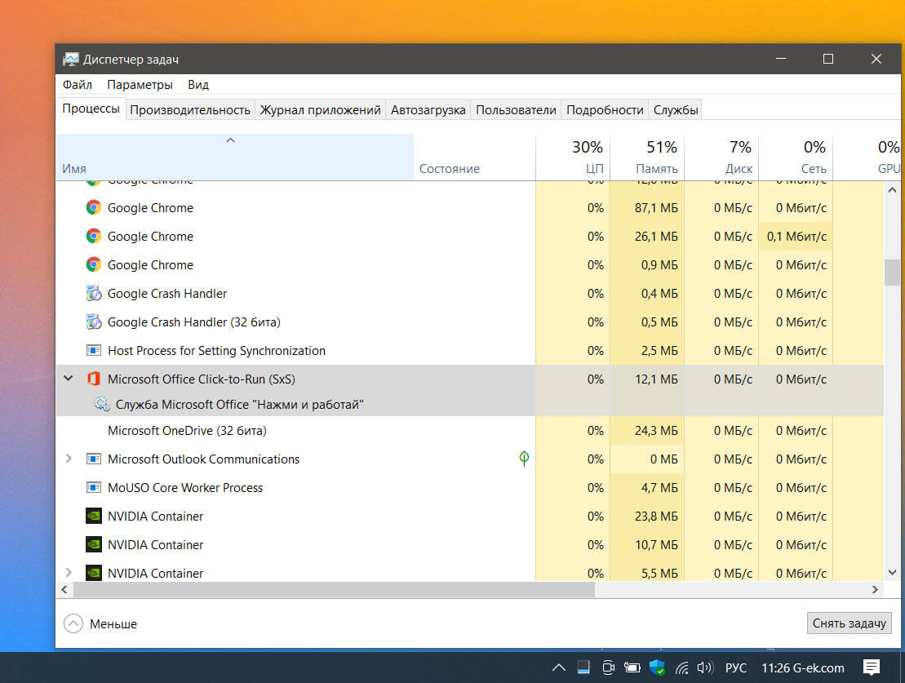
Task: Click the РУС language indicator
Action: (735, 668)
